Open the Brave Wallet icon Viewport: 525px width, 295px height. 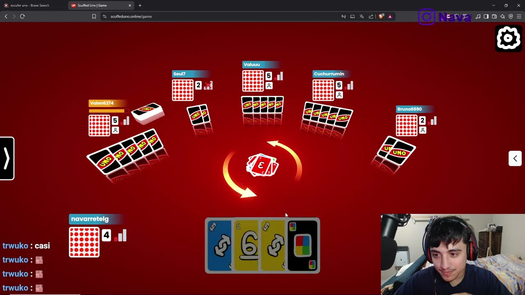[494, 16]
